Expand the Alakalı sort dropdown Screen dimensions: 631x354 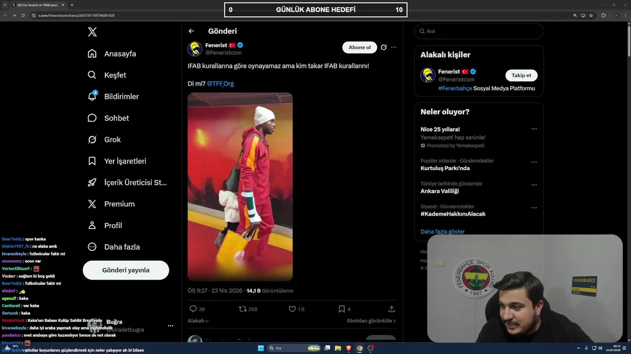(198, 321)
